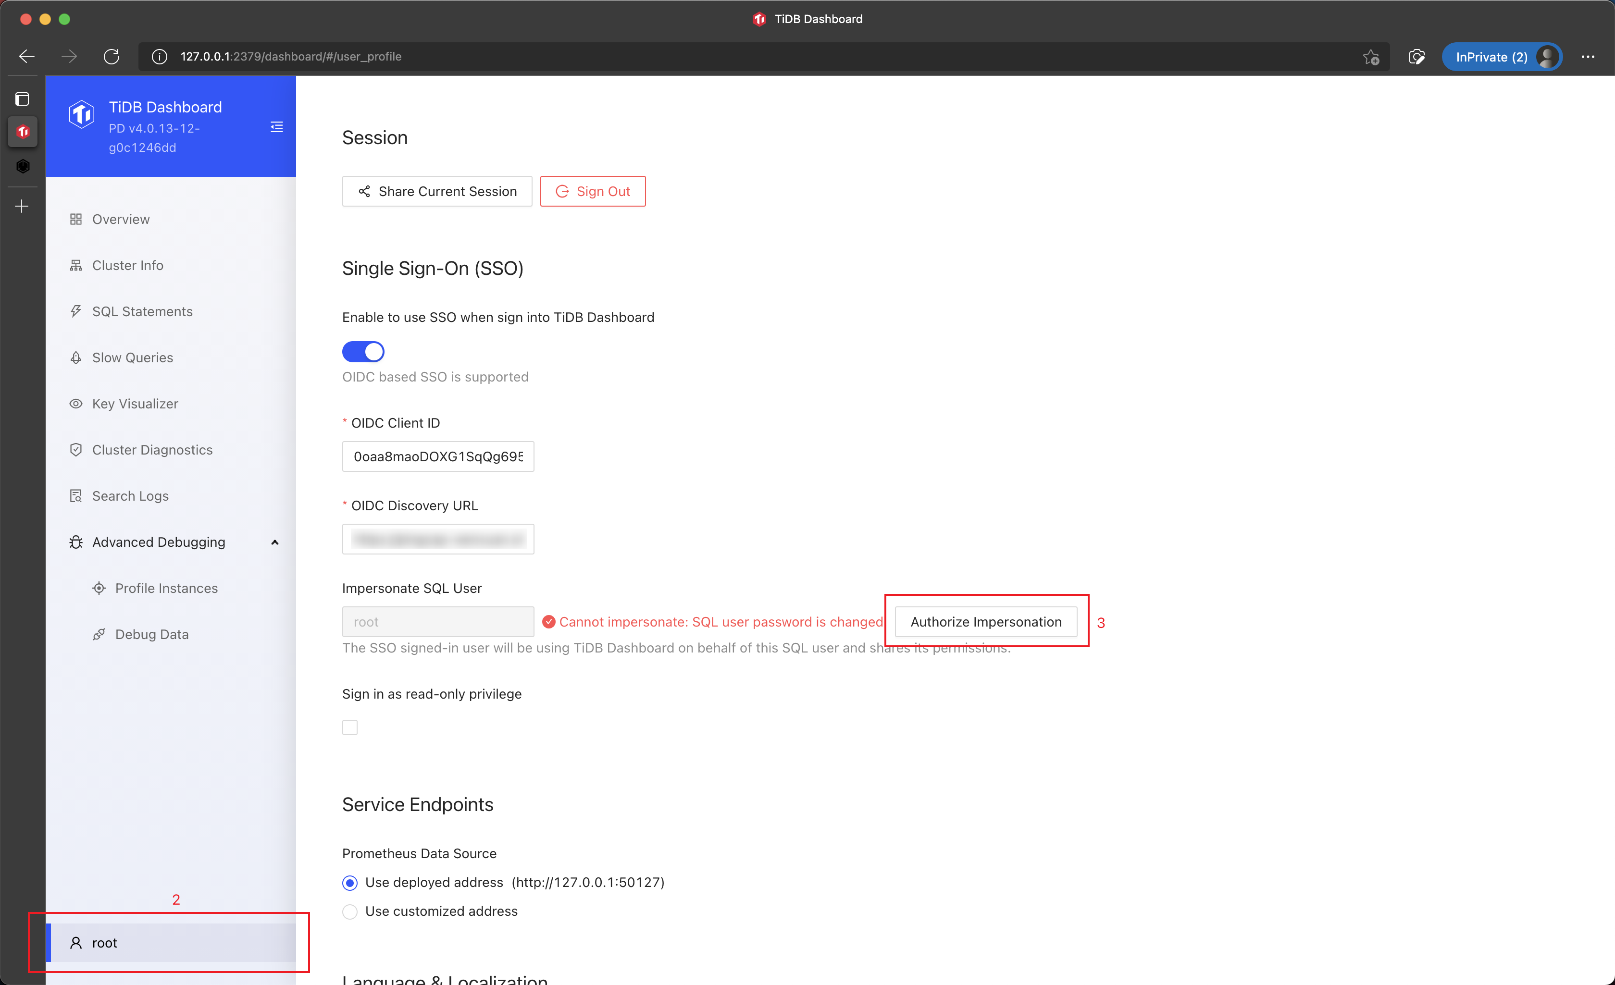Open browser profile InPrivate menu
This screenshot has width=1615, height=985.
point(1502,56)
